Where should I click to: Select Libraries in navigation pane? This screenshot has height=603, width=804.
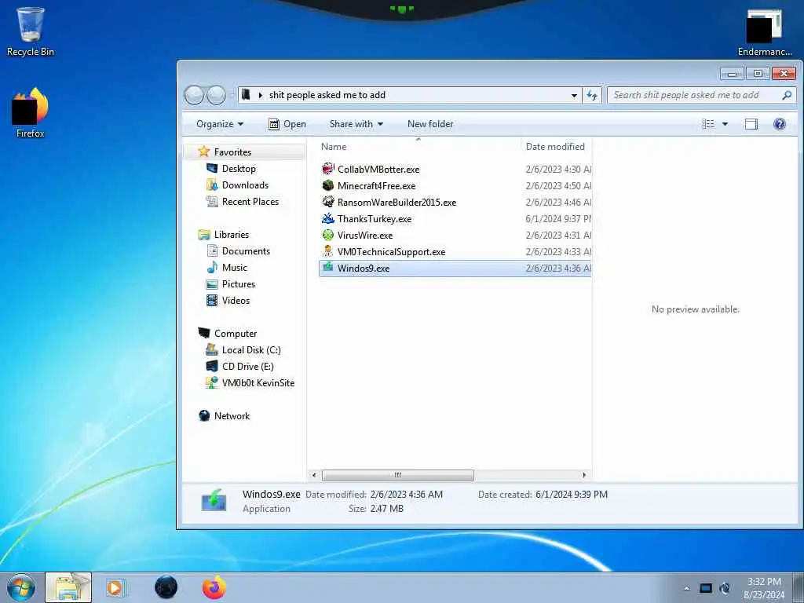[x=232, y=234]
